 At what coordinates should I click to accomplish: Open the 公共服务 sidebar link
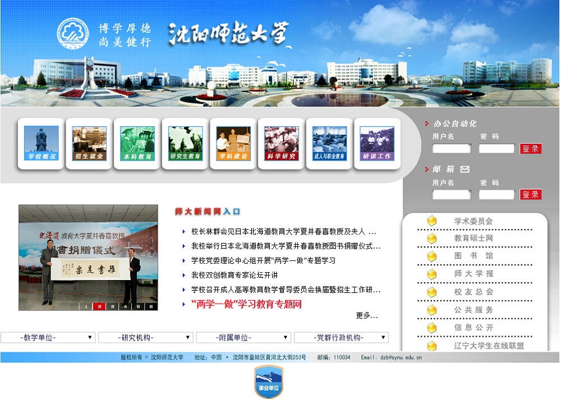pos(473,310)
